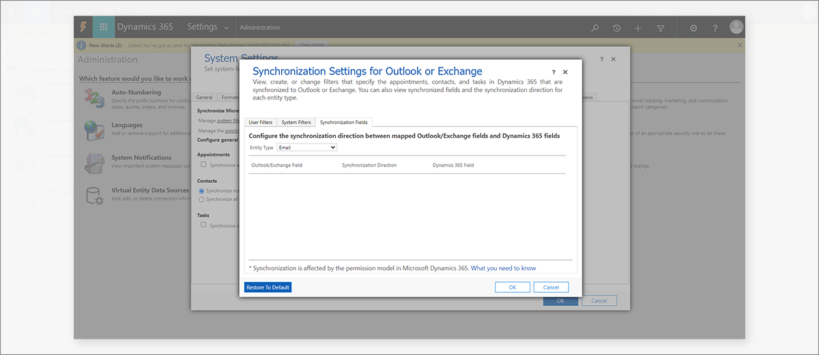
Task: Toggle the Tasks synchronize checkbox
Action: pyautogui.click(x=203, y=225)
